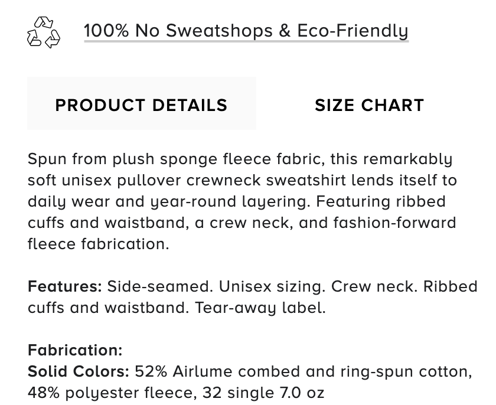Click the 52% Airlume cotton text
The image size is (496, 405).
click(304, 371)
